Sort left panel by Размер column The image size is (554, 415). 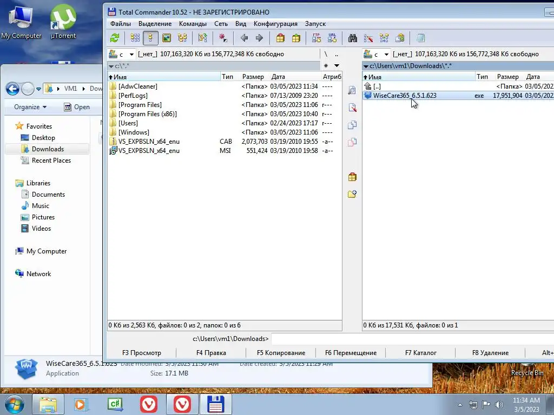click(x=253, y=77)
